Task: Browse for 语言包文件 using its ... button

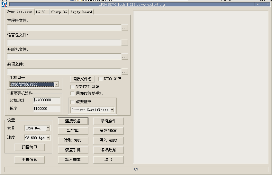Action: click(124, 42)
